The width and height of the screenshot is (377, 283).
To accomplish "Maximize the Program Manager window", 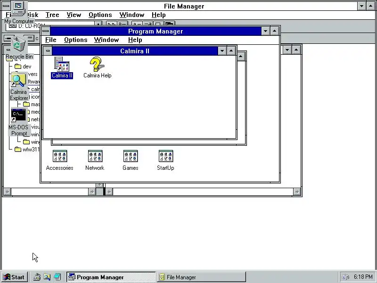I will coord(275,31).
